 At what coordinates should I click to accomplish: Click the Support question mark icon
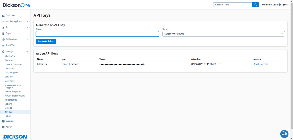pyautogui.click(x=3, y=121)
